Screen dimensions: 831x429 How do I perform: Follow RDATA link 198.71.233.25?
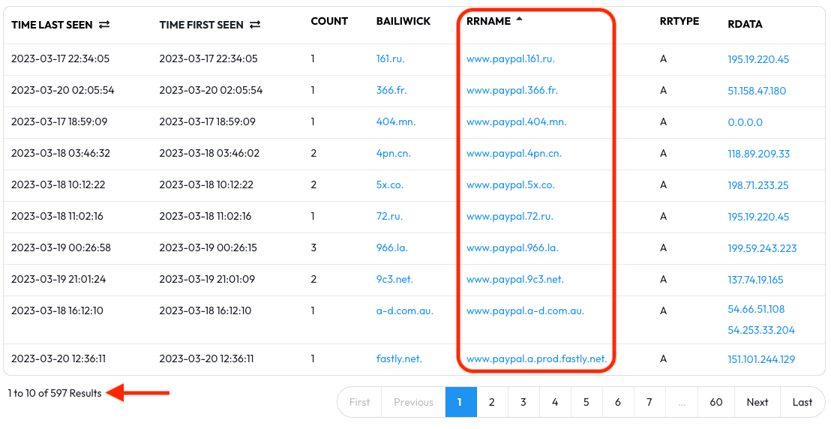(757, 185)
